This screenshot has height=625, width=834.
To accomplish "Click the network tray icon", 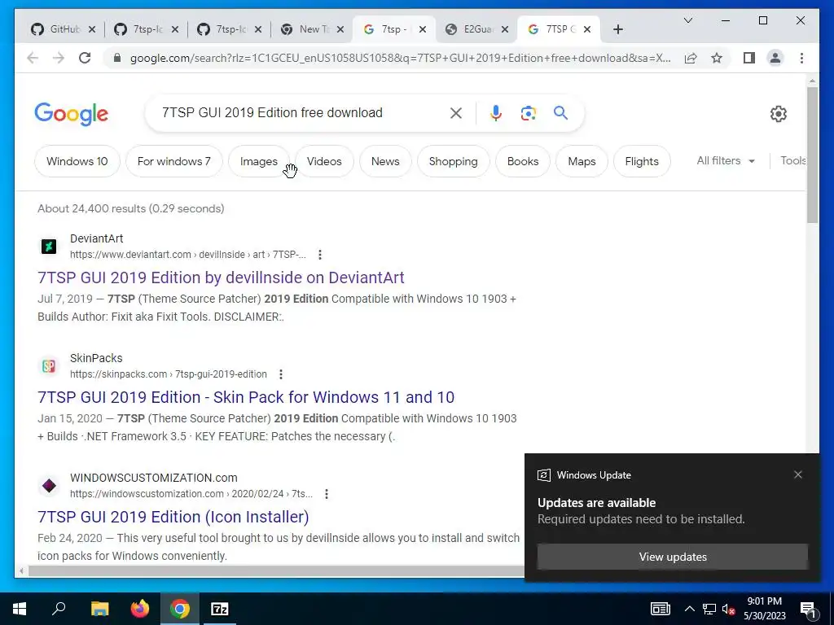I will 709,609.
